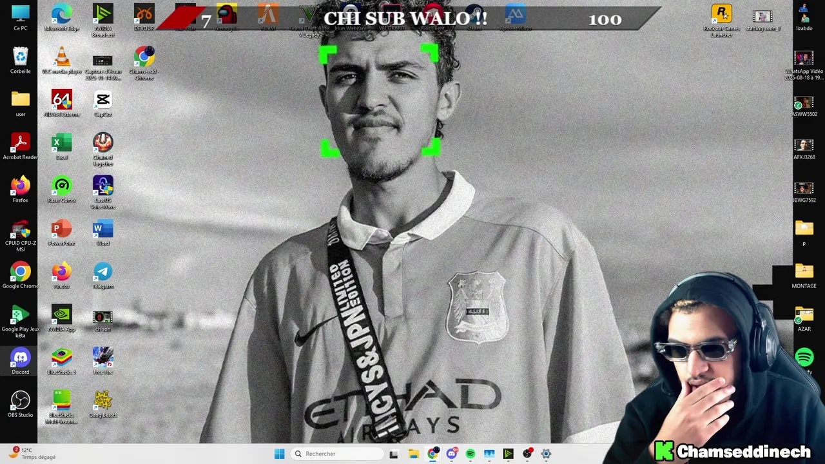
Task: Open JBWG7592 video file
Action: (x=804, y=192)
